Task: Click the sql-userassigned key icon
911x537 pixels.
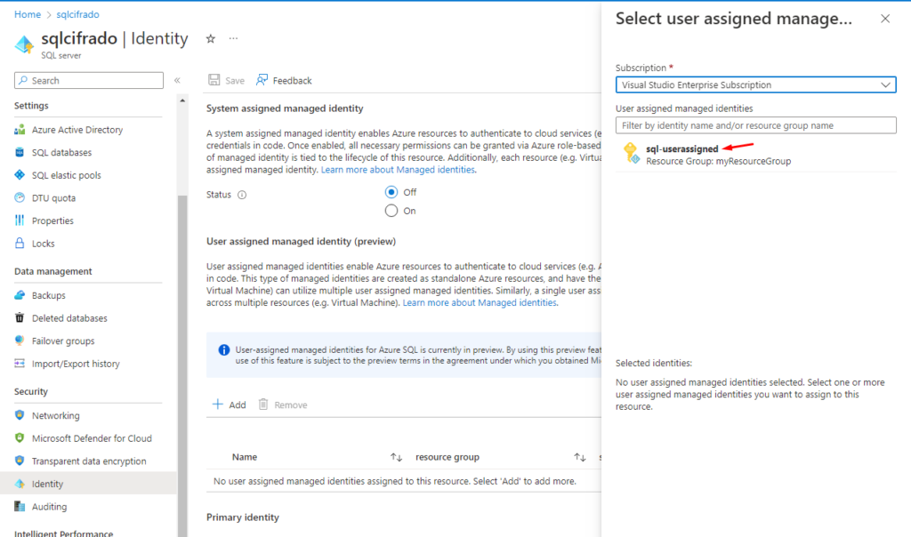Action: coord(631,153)
